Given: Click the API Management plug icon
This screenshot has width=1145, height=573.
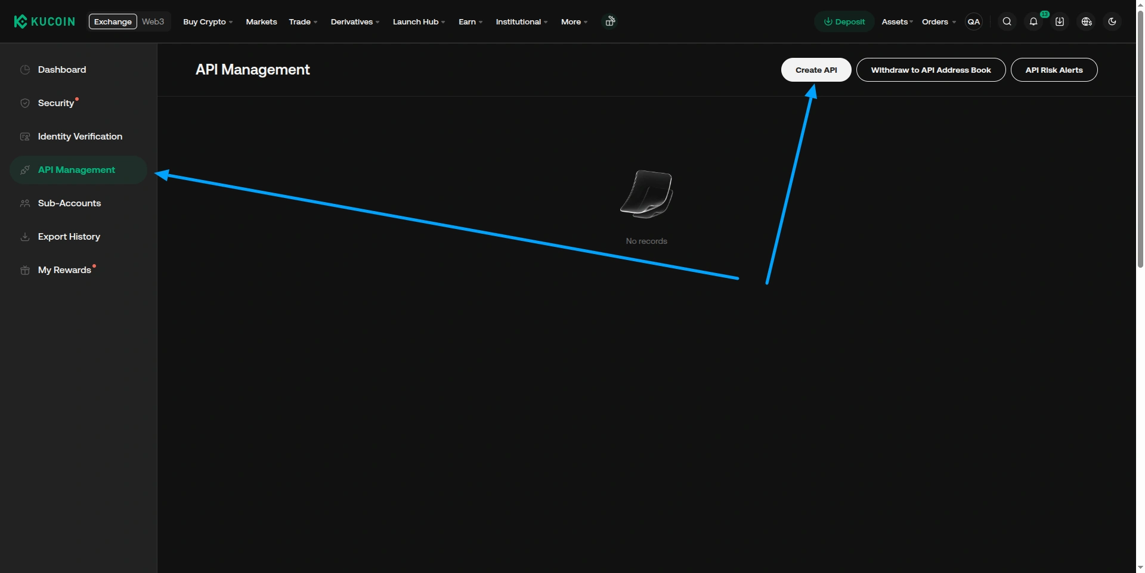Looking at the screenshot, I should [x=25, y=170].
